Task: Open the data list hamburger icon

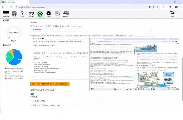Action: [x=6, y=14]
